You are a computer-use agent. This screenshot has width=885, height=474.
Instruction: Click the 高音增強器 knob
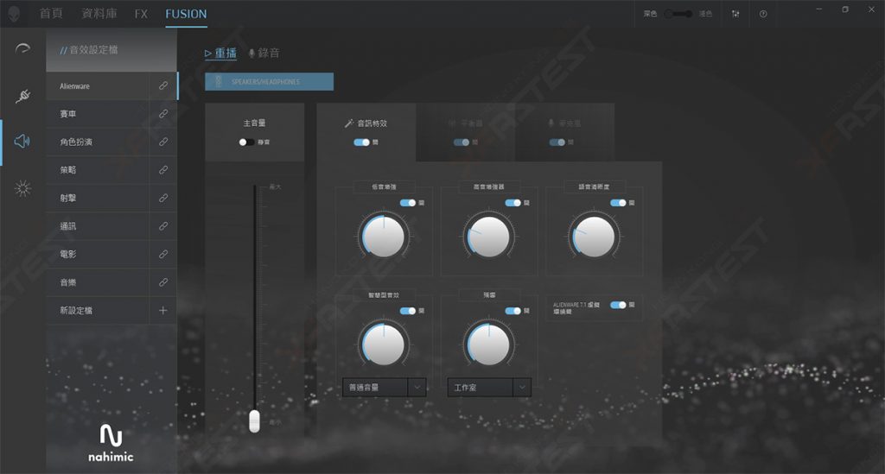click(489, 237)
